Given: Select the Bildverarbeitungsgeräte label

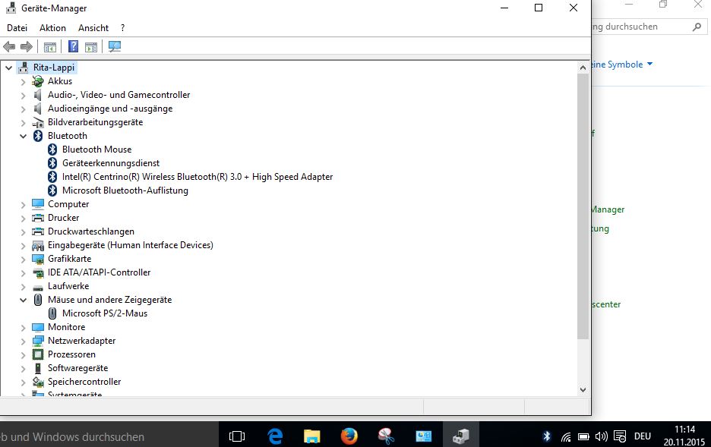Looking at the screenshot, I should point(95,122).
